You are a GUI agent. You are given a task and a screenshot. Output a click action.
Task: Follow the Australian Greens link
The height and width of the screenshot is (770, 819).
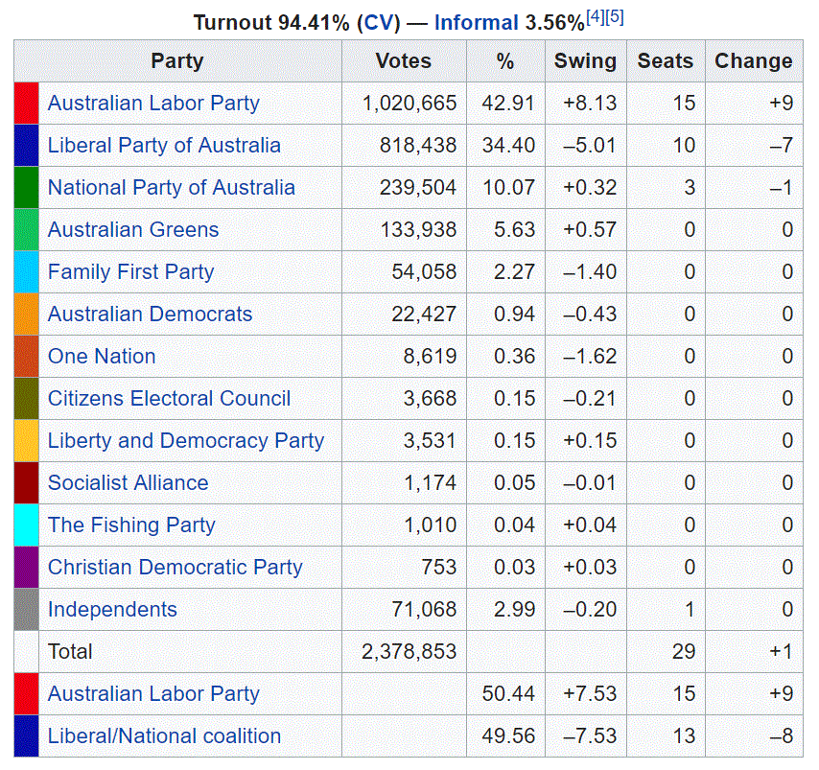click(x=133, y=230)
